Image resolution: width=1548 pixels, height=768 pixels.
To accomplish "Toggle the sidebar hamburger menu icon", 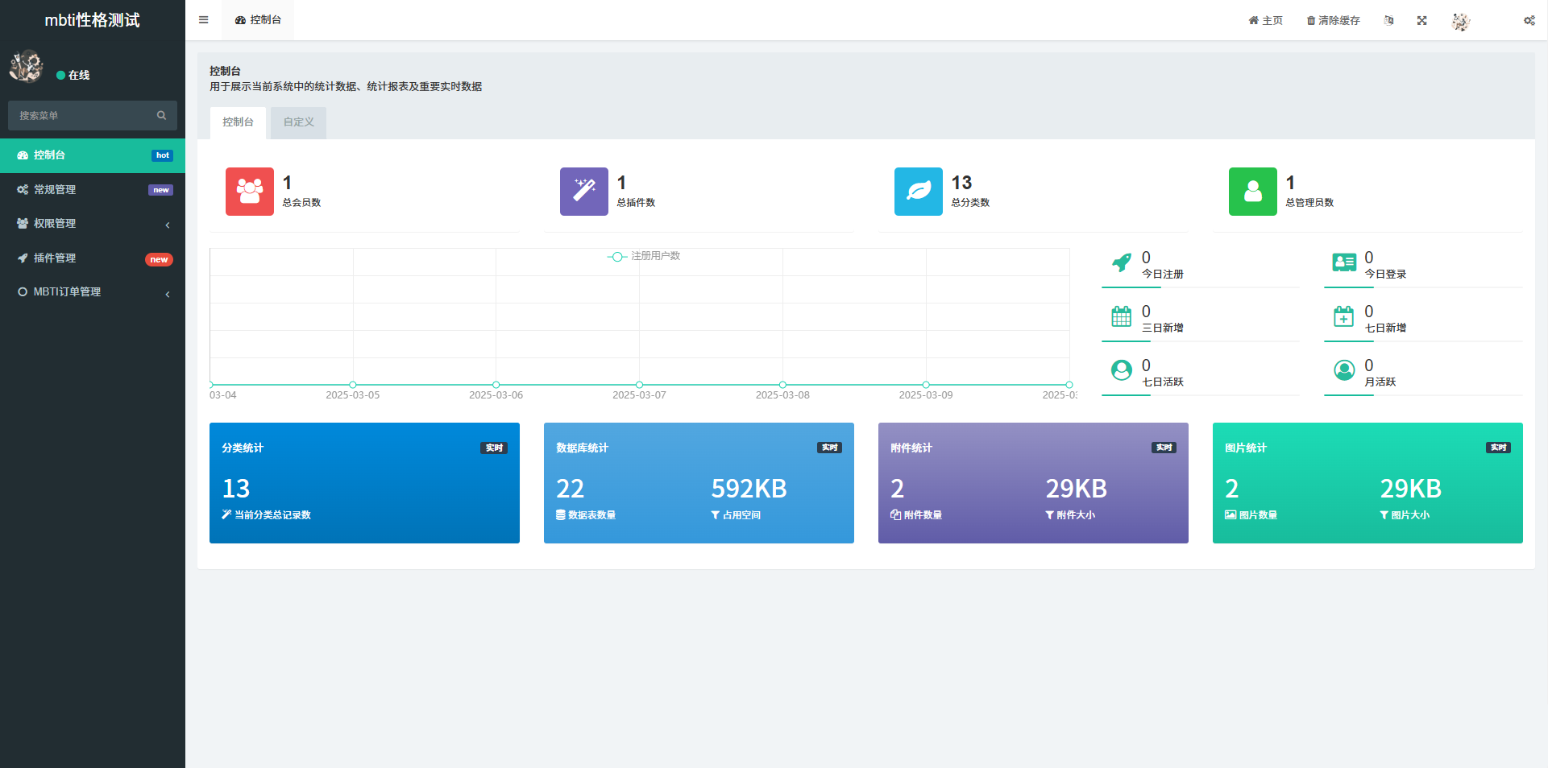I will 203,20.
